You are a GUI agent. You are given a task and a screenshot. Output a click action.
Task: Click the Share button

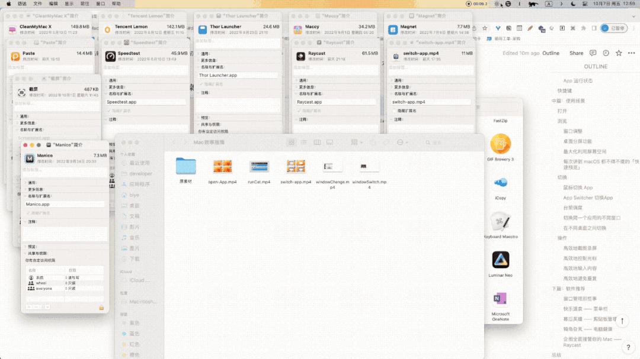[577, 53]
